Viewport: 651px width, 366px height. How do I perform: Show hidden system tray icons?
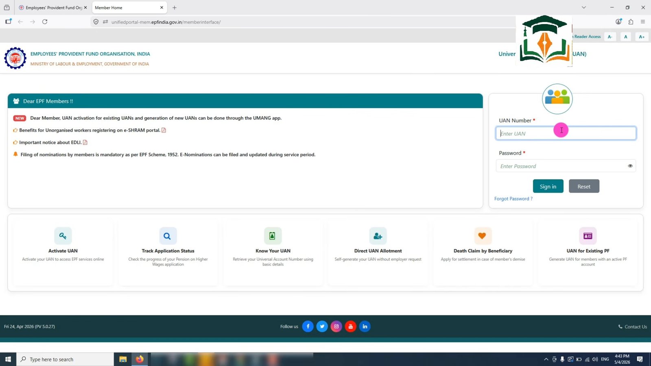(x=546, y=359)
